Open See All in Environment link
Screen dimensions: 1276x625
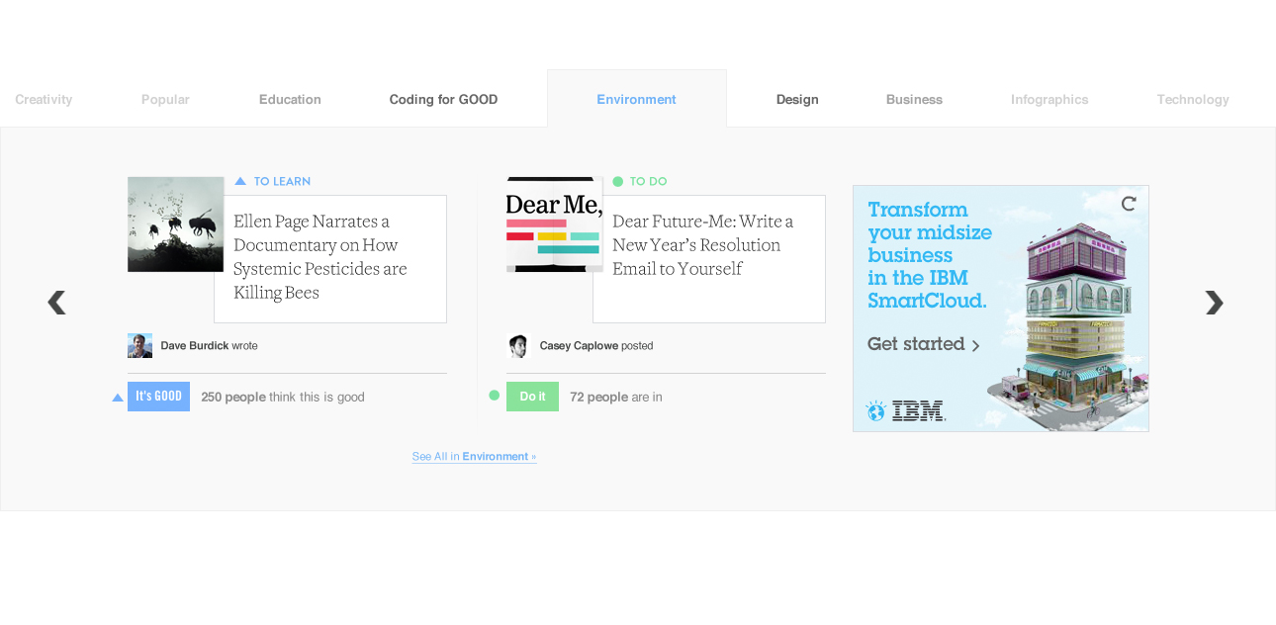474,456
